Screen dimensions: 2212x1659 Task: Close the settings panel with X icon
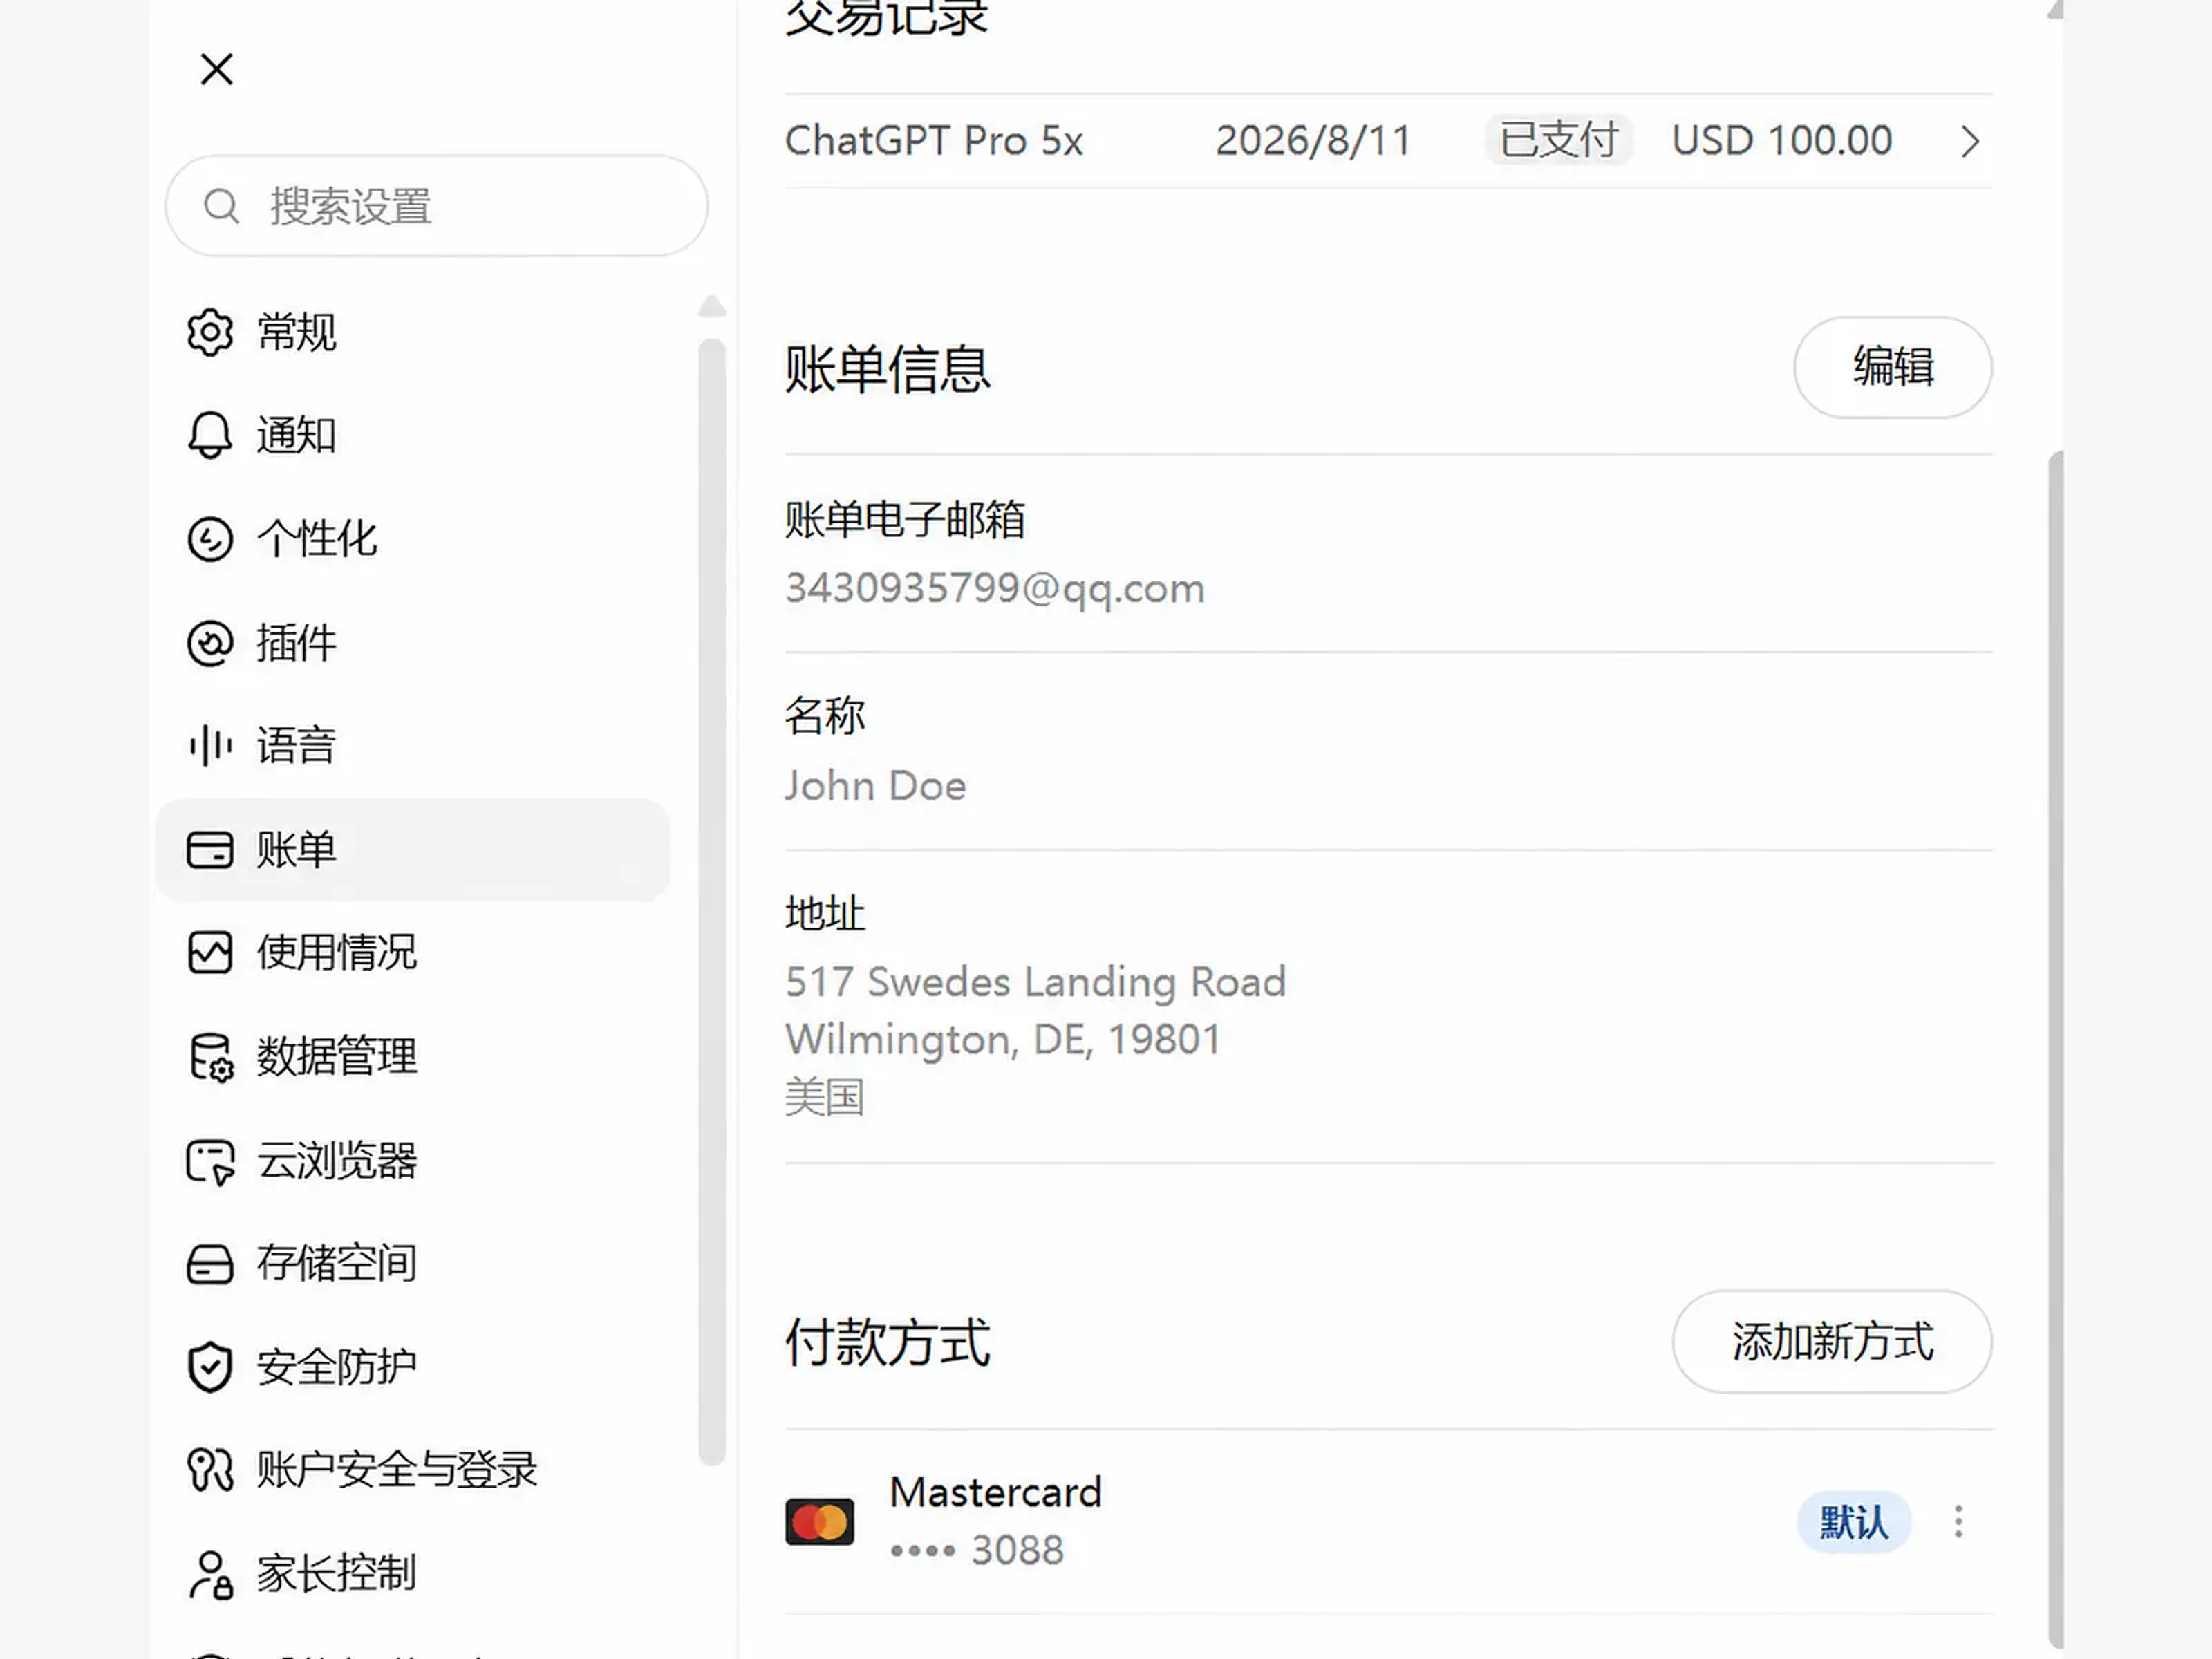216,70
